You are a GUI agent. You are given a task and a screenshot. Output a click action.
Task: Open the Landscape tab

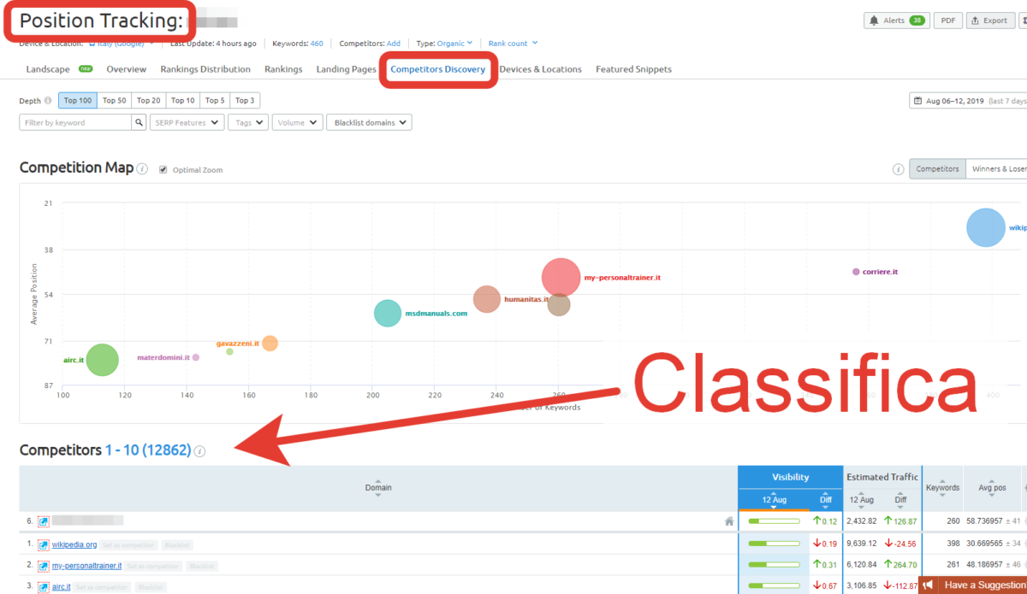click(x=48, y=69)
